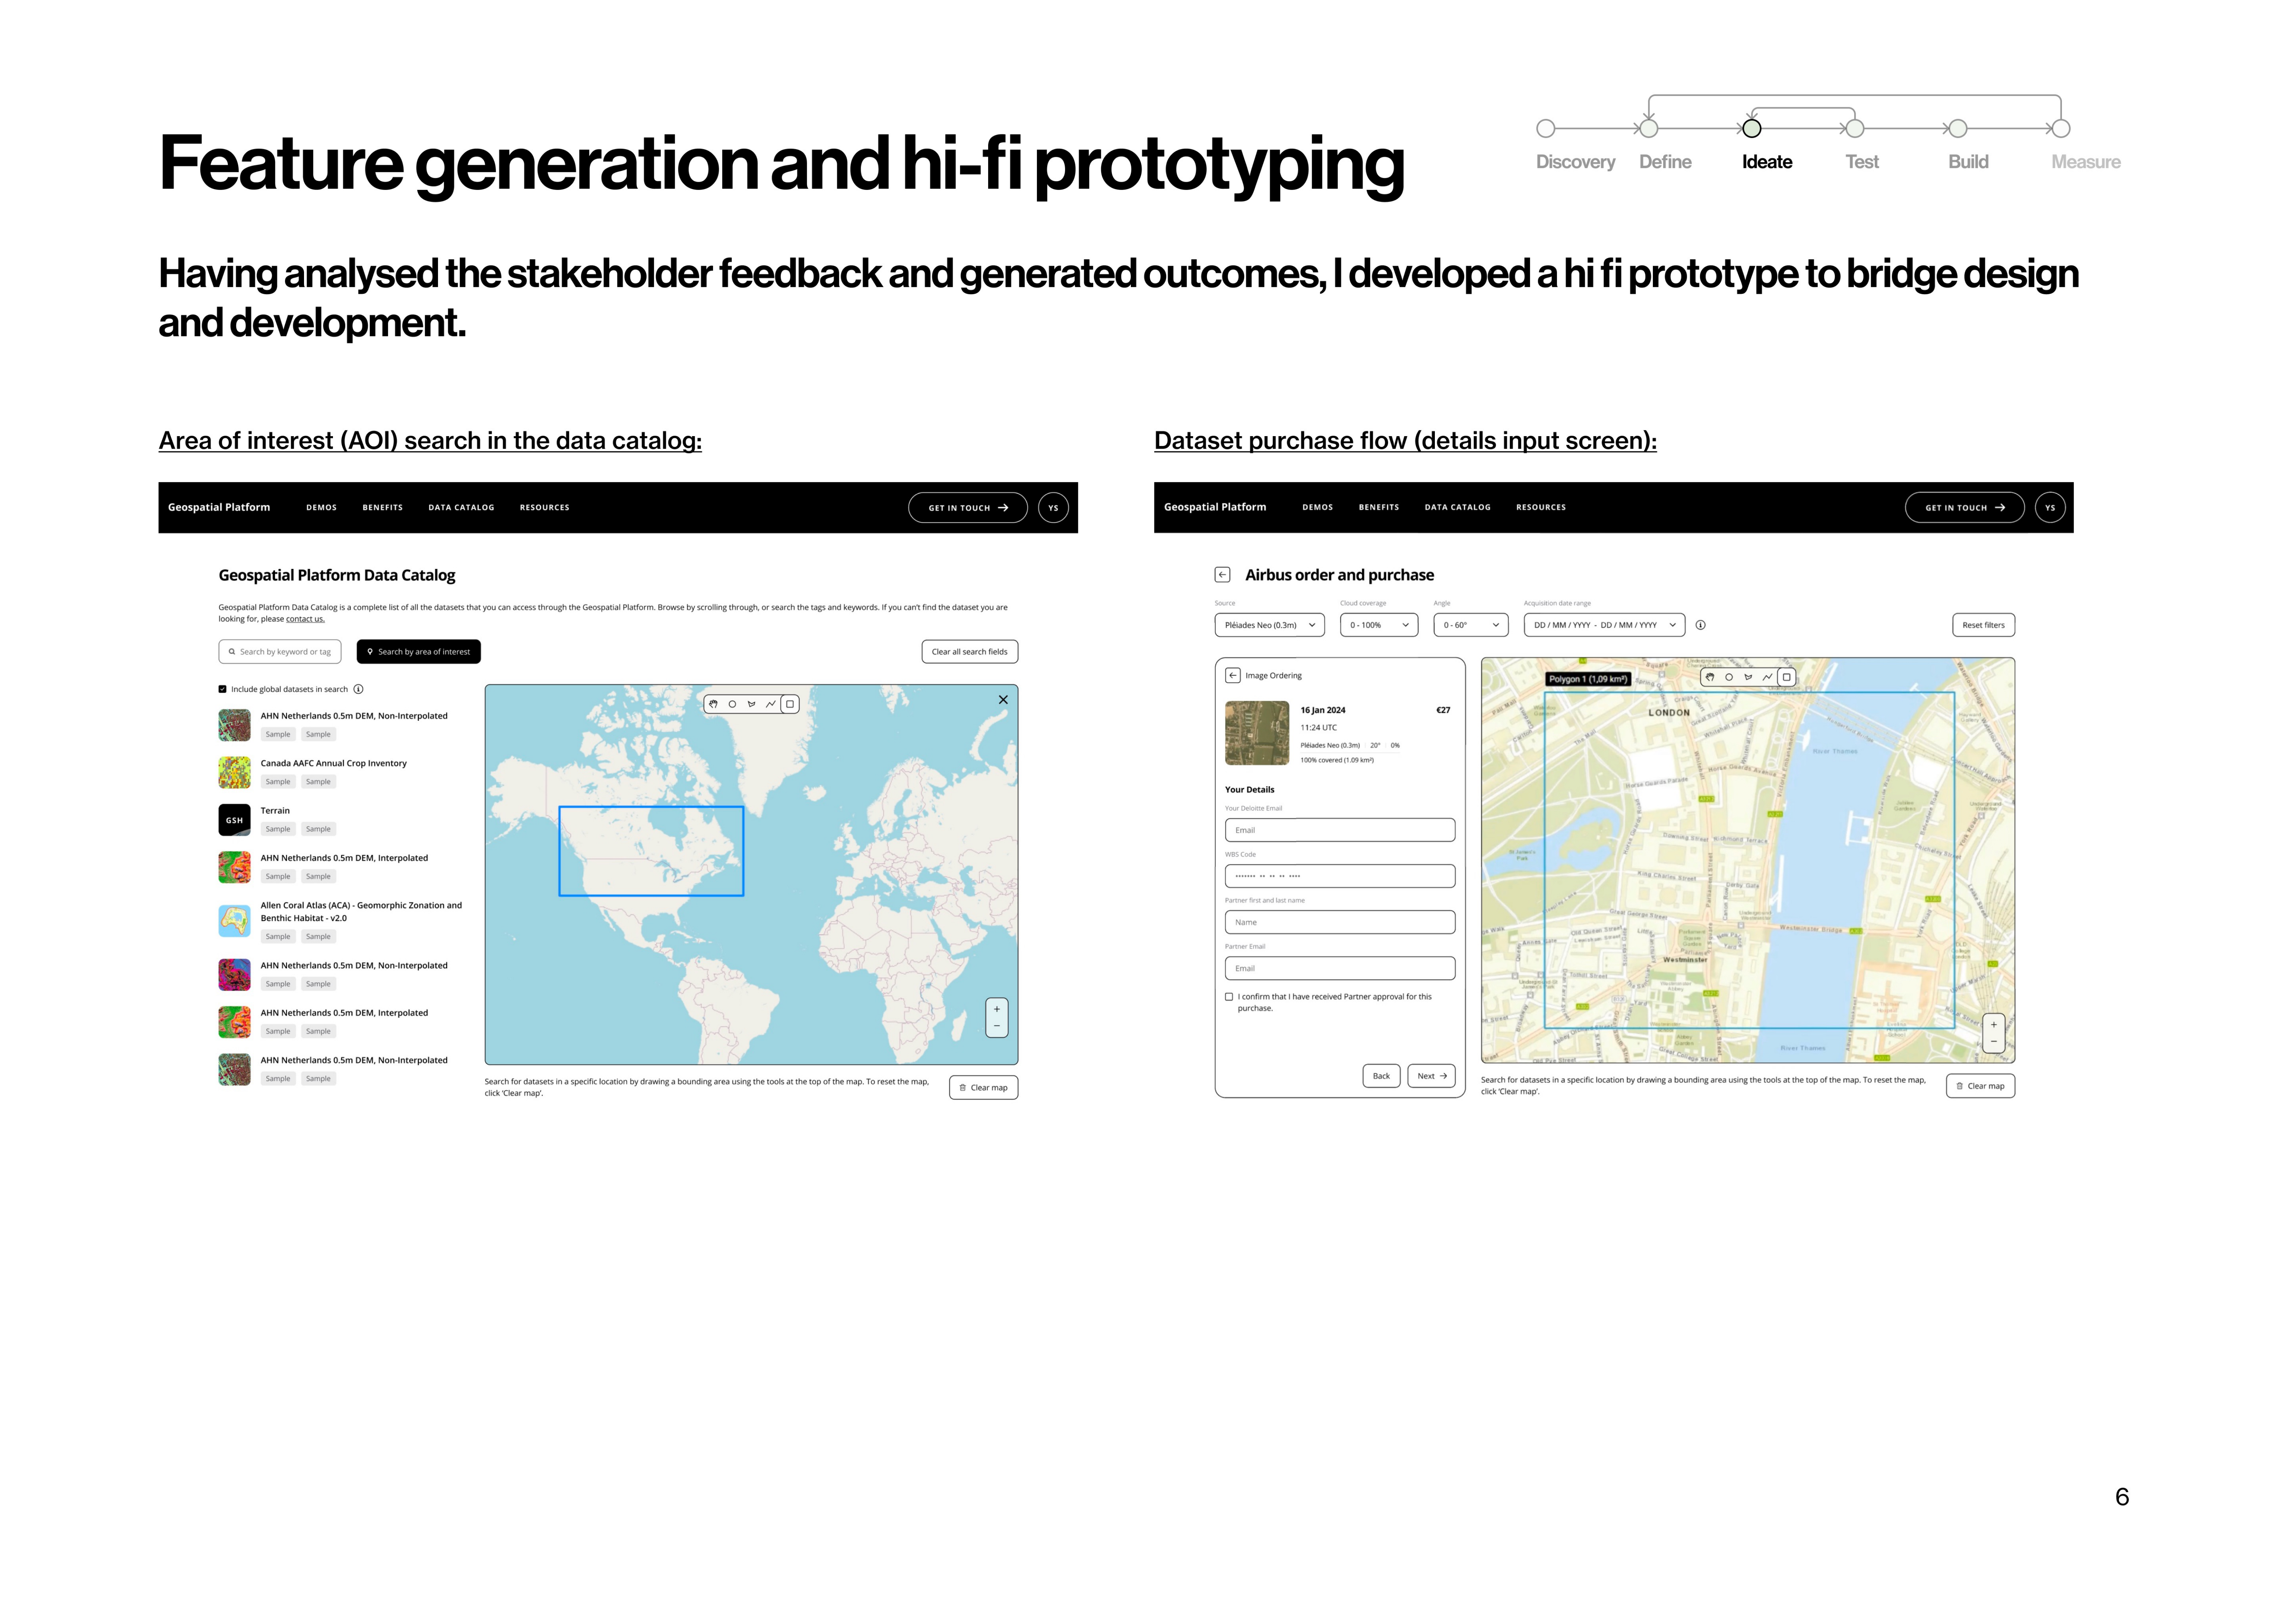Open the Cloud coverage 0 - 100% dropdown
This screenshot has width=2283, height=1624.
1379,625
